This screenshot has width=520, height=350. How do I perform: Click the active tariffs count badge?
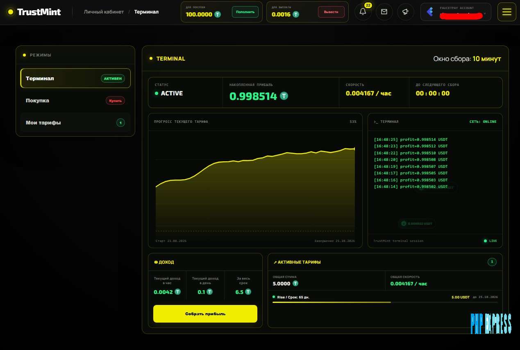[x=492, y=262]
